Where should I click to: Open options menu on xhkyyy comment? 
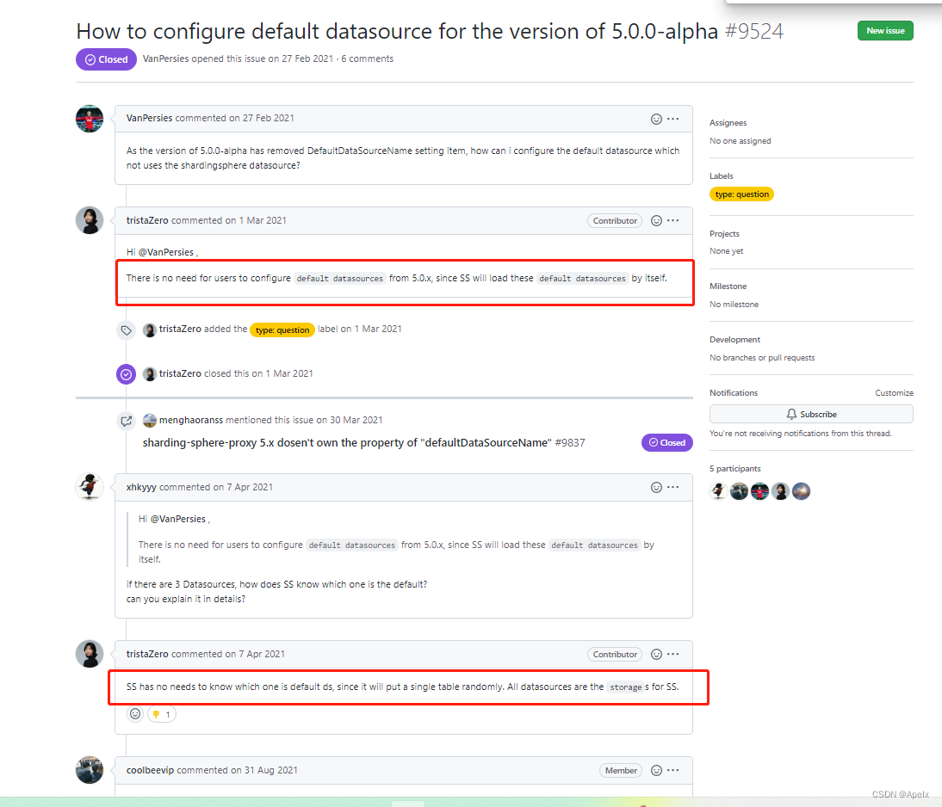pos(672,488)
